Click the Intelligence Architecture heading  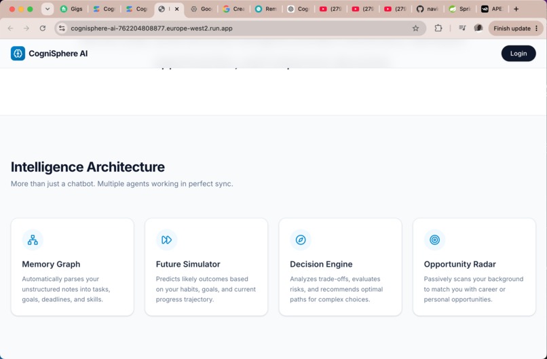tap(88, 167)
